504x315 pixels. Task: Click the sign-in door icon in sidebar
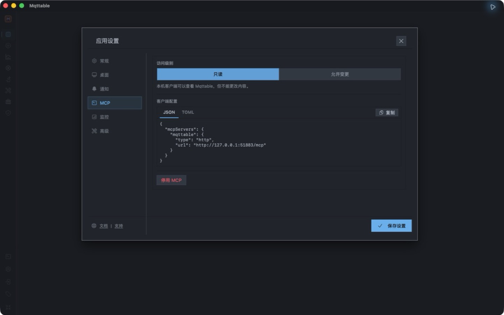[8, 282]
